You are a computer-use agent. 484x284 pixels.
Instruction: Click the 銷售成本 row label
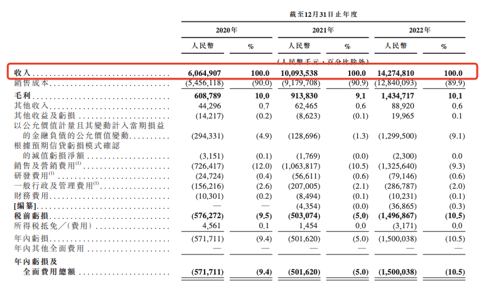coord(30,83)
